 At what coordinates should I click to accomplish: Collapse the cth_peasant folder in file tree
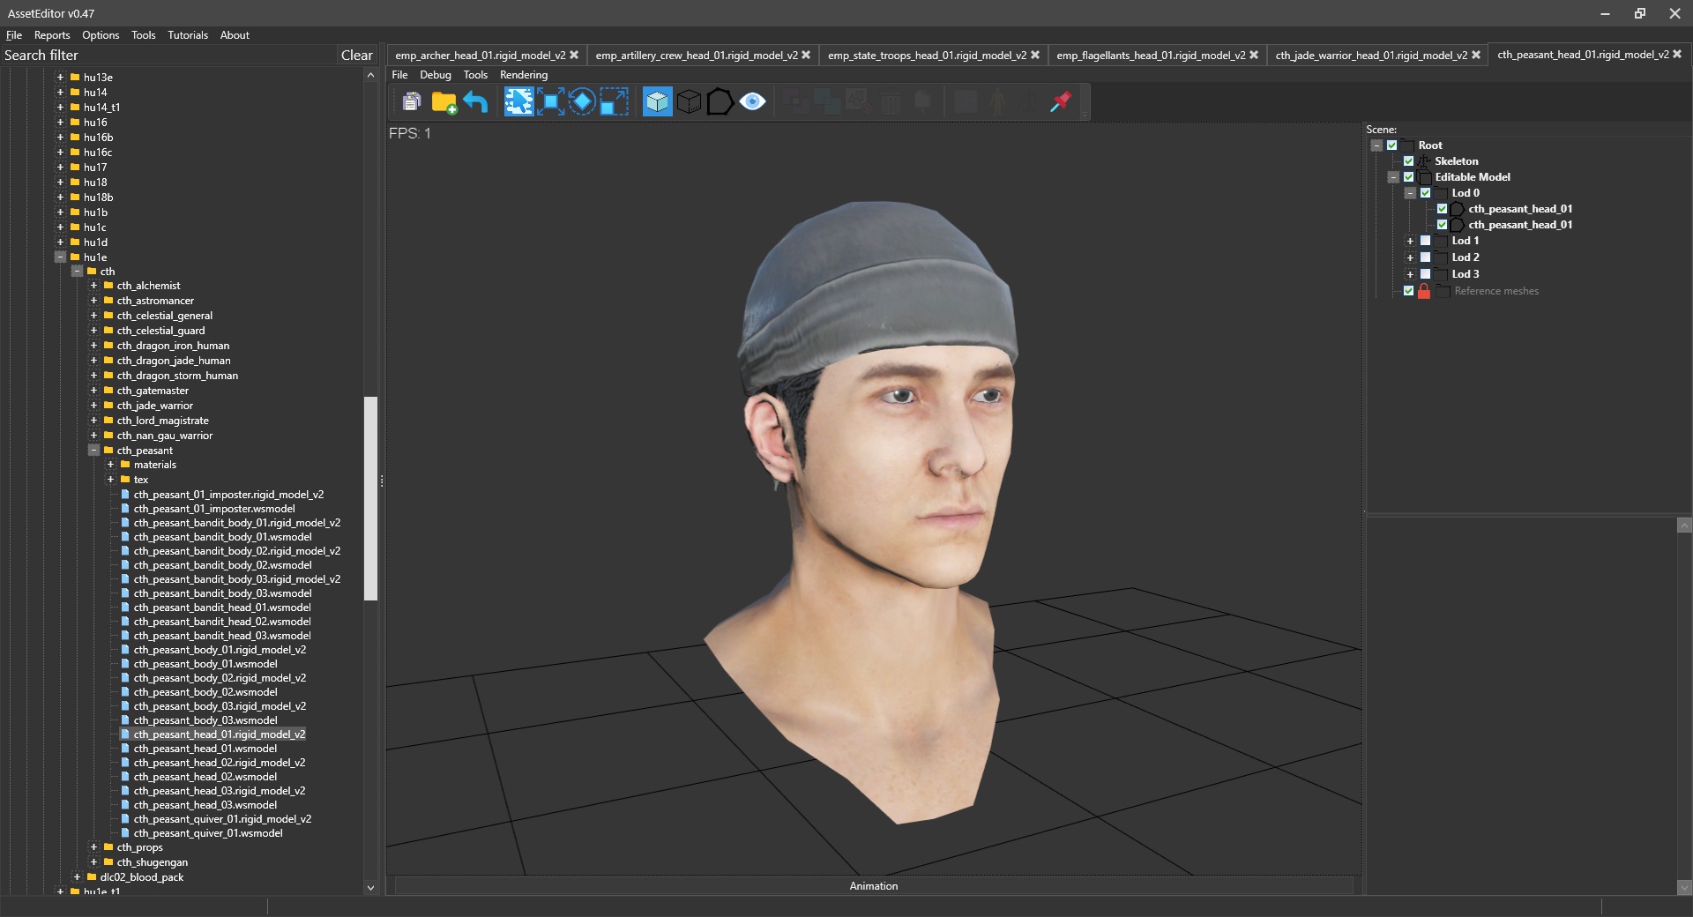pyautogui.click(x=94, y=451)
